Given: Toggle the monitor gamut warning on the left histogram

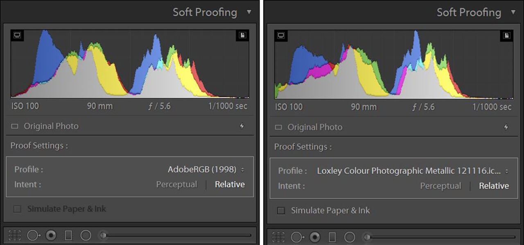Looking at the screenshot, I should coord(17,36).
